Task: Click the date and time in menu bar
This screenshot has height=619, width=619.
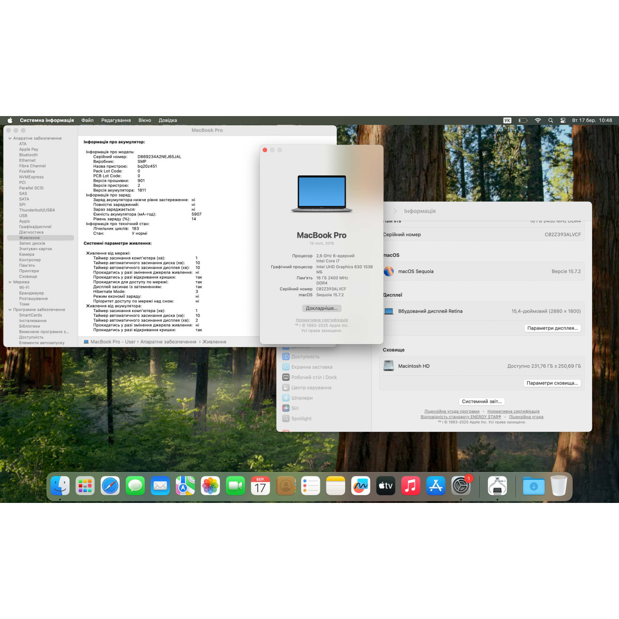Action: (592, 120)
